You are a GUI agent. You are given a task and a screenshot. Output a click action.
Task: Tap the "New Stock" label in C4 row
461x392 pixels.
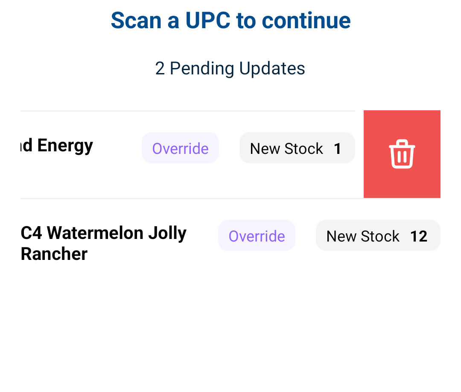tap(363, 236)
